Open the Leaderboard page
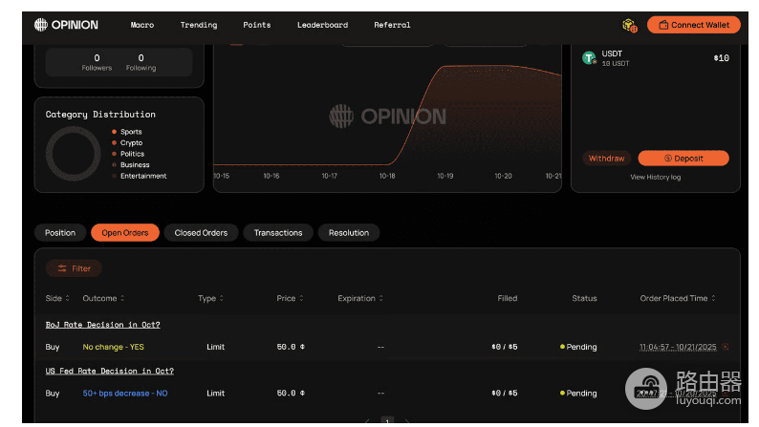Image resolution: width=759 pixels, height=427 pixels. [x=322, y=25]
